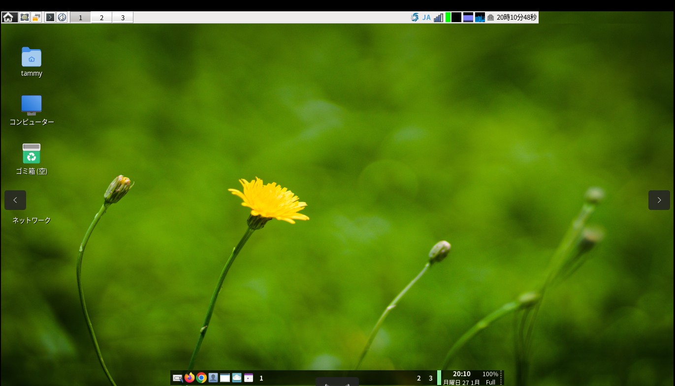Switch to workspace 3 on the bottom taskbar
The image size is (675, 386).
(430, 378)
